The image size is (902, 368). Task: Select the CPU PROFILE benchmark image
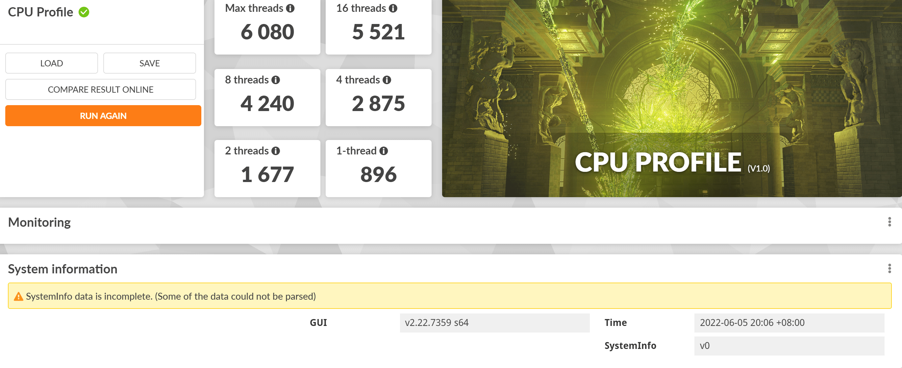click(671, 98)
